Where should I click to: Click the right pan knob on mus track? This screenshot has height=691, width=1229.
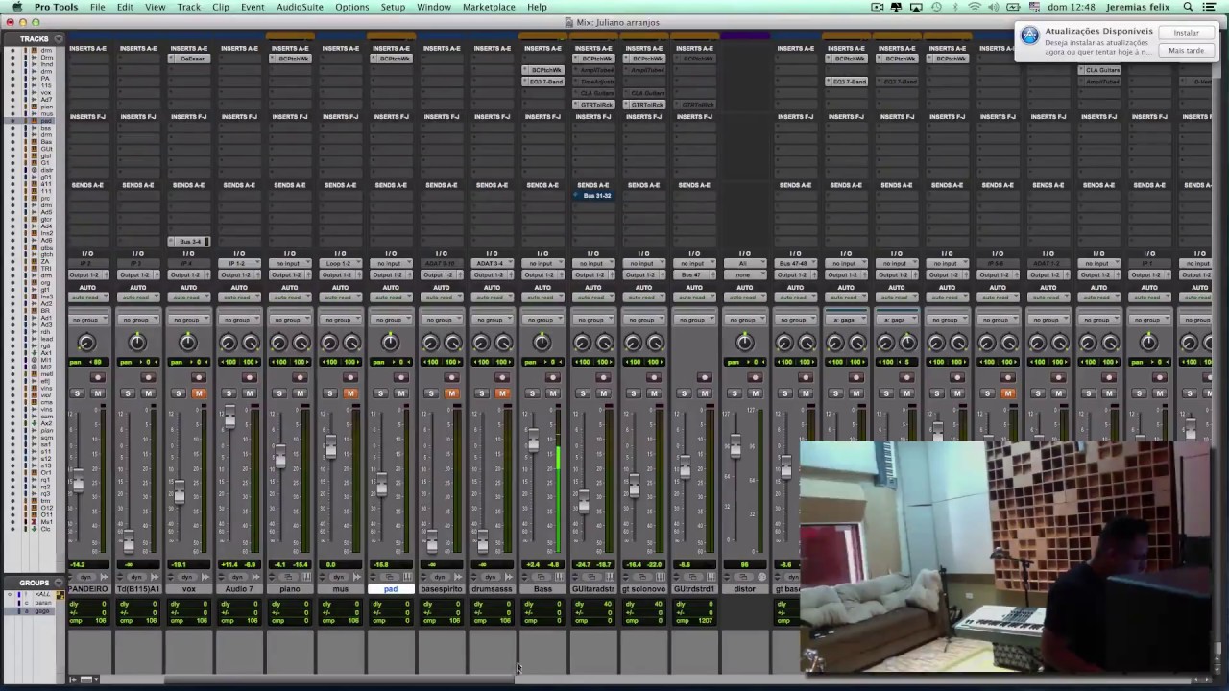coord(351,343)
